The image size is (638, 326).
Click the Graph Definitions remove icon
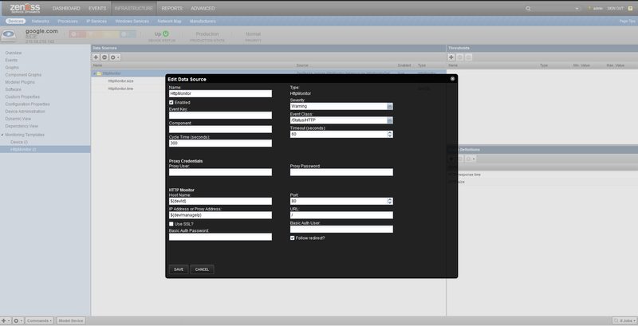pos(460,159)
